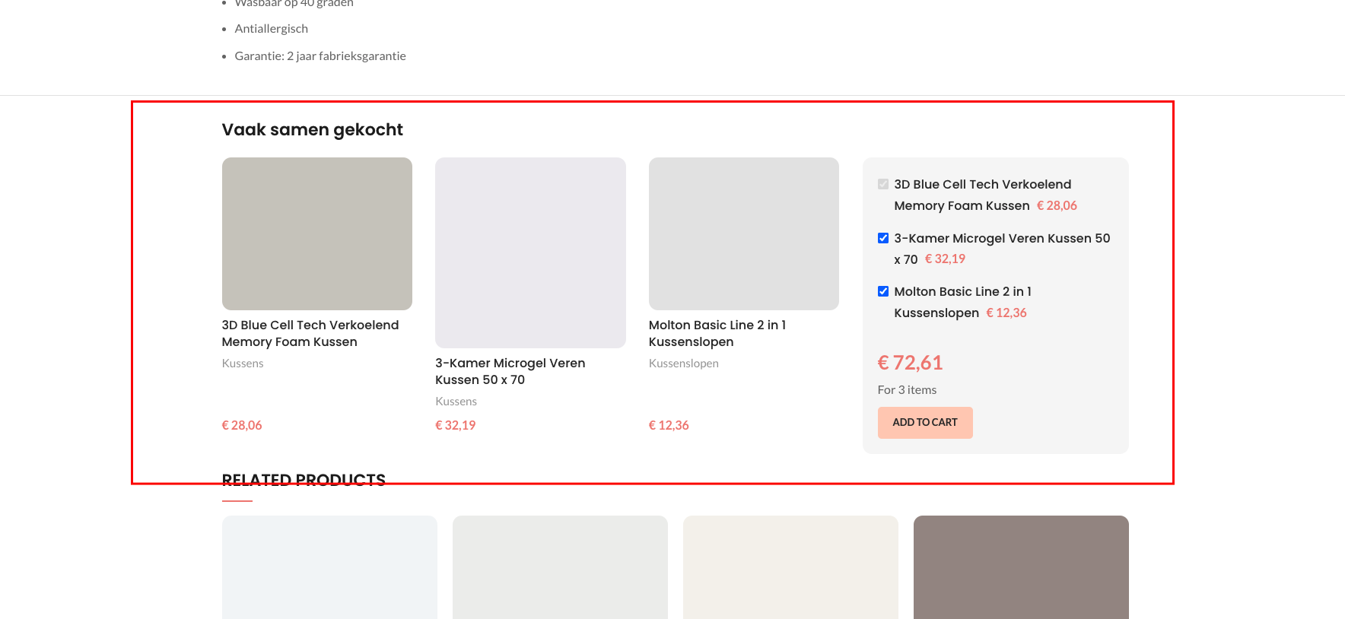Click the 'RELATED PRODUCTS' heading
Image resolution: width=1345 pixels, height=619 pixels.
pos(304,481)
